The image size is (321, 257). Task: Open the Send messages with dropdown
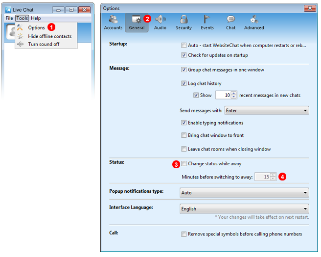(x=267, y=110)
